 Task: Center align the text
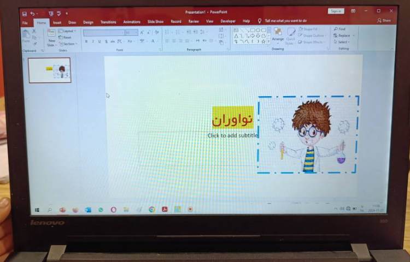click(174, 41)
